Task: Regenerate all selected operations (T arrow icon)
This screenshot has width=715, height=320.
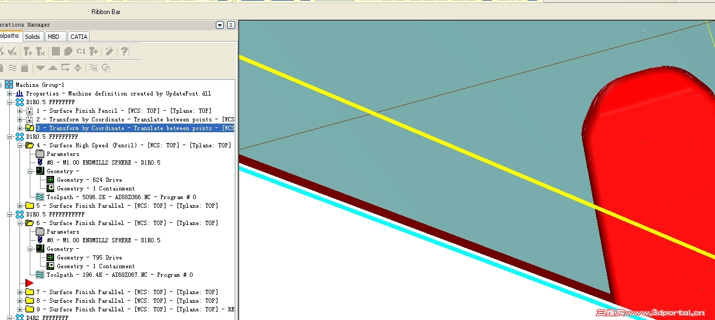Action: click(28, 51)
